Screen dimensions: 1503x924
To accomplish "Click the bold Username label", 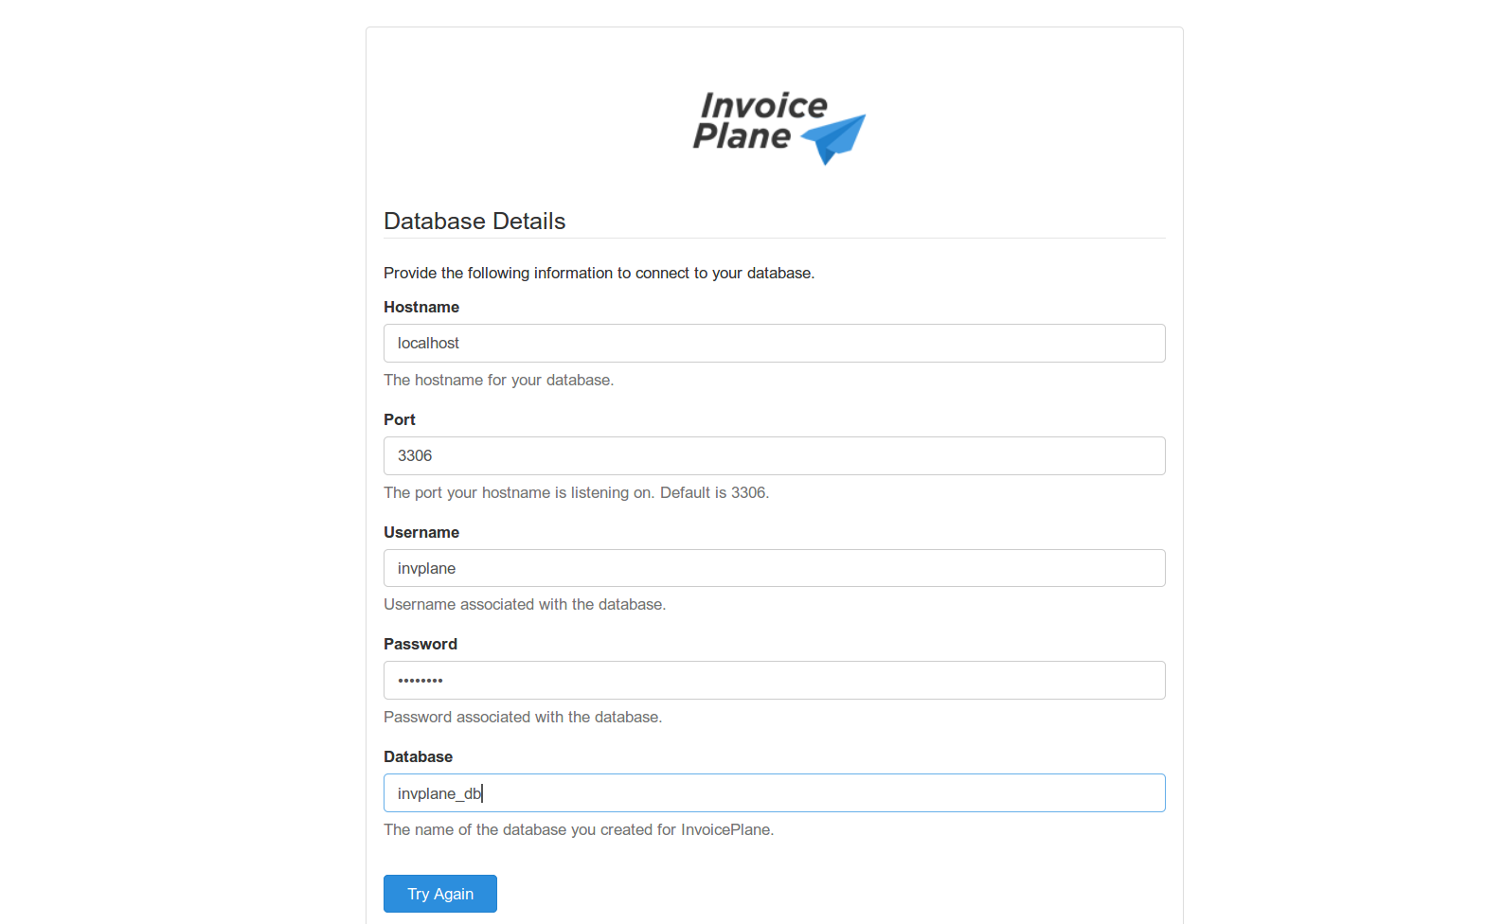I will coord(421,533).
